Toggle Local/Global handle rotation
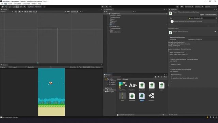Viewport: 218px width, 123px height. click(x=38, y=6)
